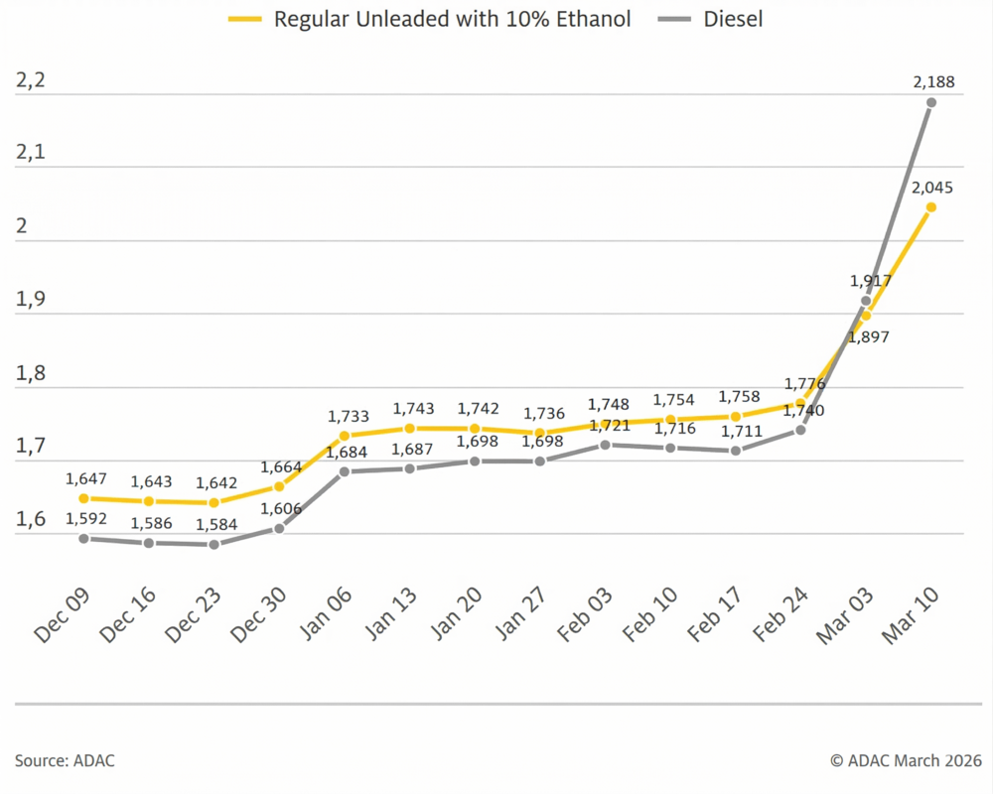Select the Diesel point on Dec 30
This screenshot has height=794, width=993.
[x=279, y=528]
